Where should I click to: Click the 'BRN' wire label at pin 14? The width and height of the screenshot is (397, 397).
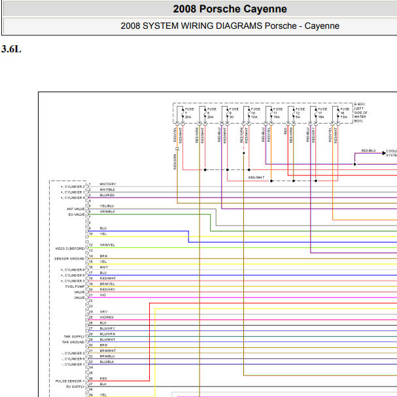coord(103,256)
